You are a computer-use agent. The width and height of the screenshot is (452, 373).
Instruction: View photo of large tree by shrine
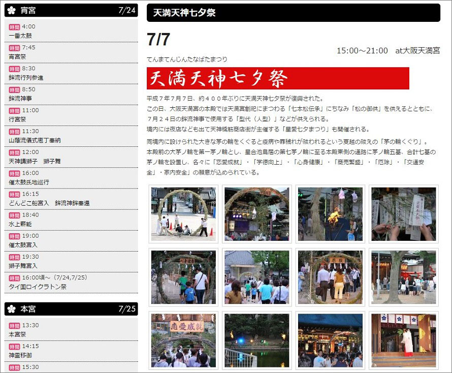point(404,277)
